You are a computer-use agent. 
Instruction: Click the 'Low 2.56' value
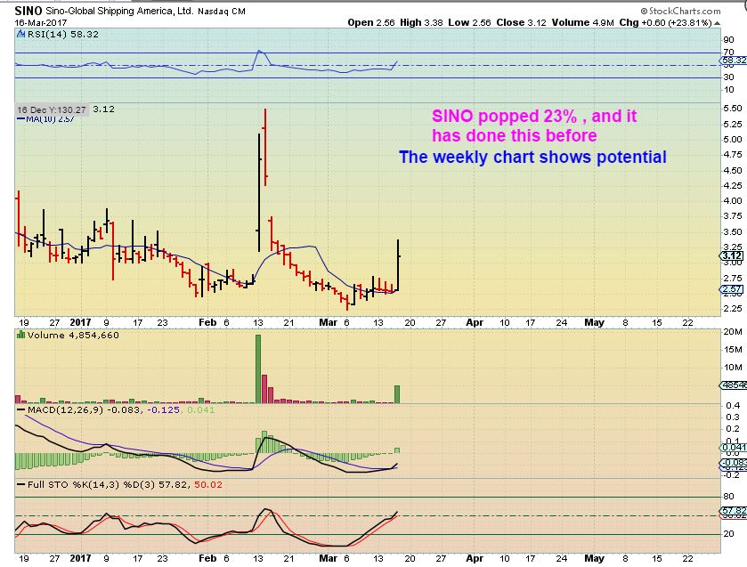click(x=469, y=22)
